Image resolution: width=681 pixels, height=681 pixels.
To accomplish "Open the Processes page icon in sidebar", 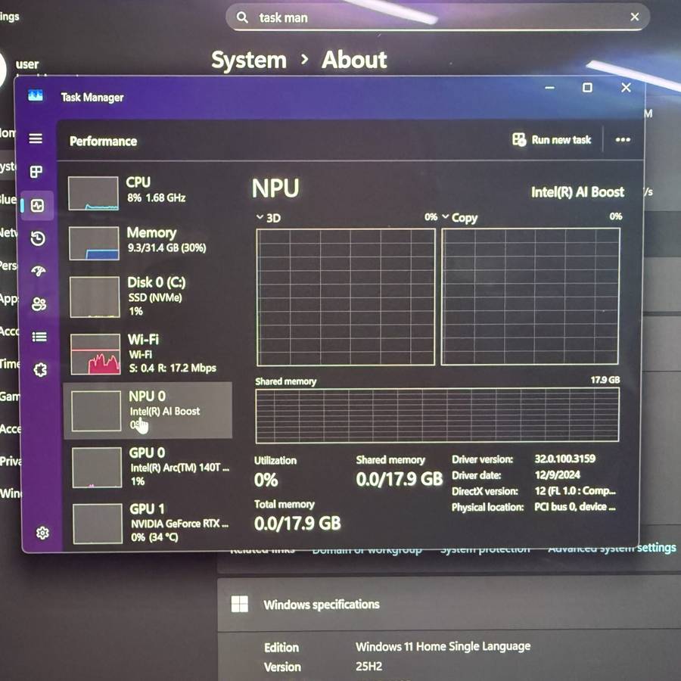I will [x=36, y=172].
